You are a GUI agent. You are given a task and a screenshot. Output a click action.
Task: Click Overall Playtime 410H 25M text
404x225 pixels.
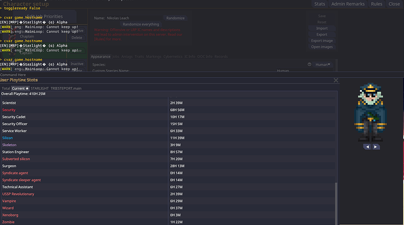23,94
